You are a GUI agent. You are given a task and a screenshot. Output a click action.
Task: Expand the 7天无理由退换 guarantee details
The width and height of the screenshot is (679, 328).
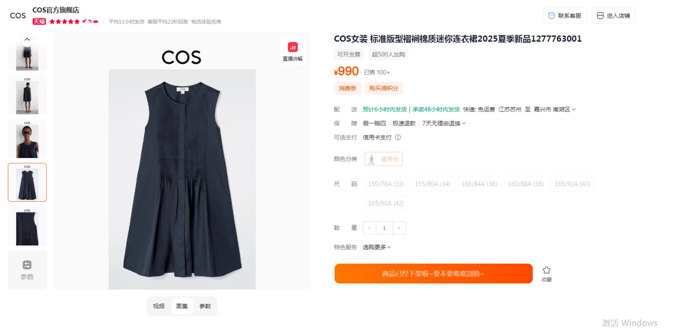pos(444,123)
